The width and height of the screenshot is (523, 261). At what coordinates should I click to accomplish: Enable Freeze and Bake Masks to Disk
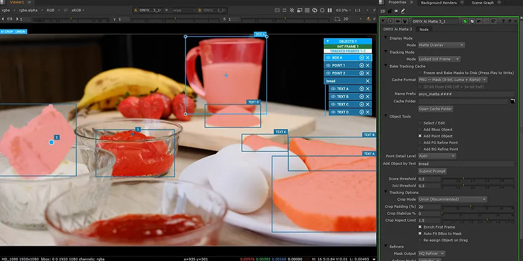(420, 73)
